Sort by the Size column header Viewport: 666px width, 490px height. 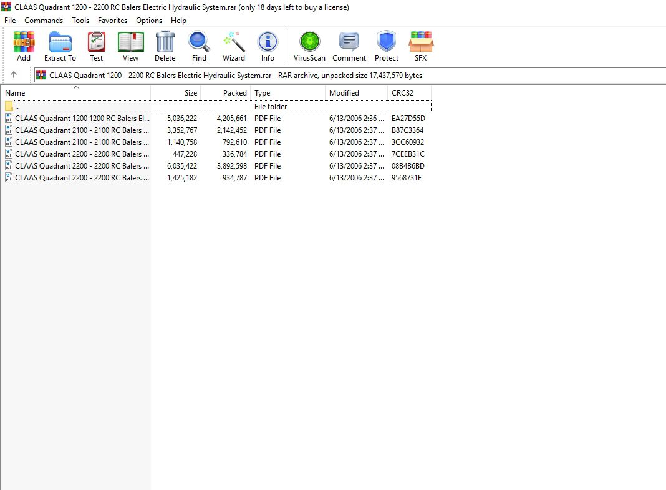[175, 92]
